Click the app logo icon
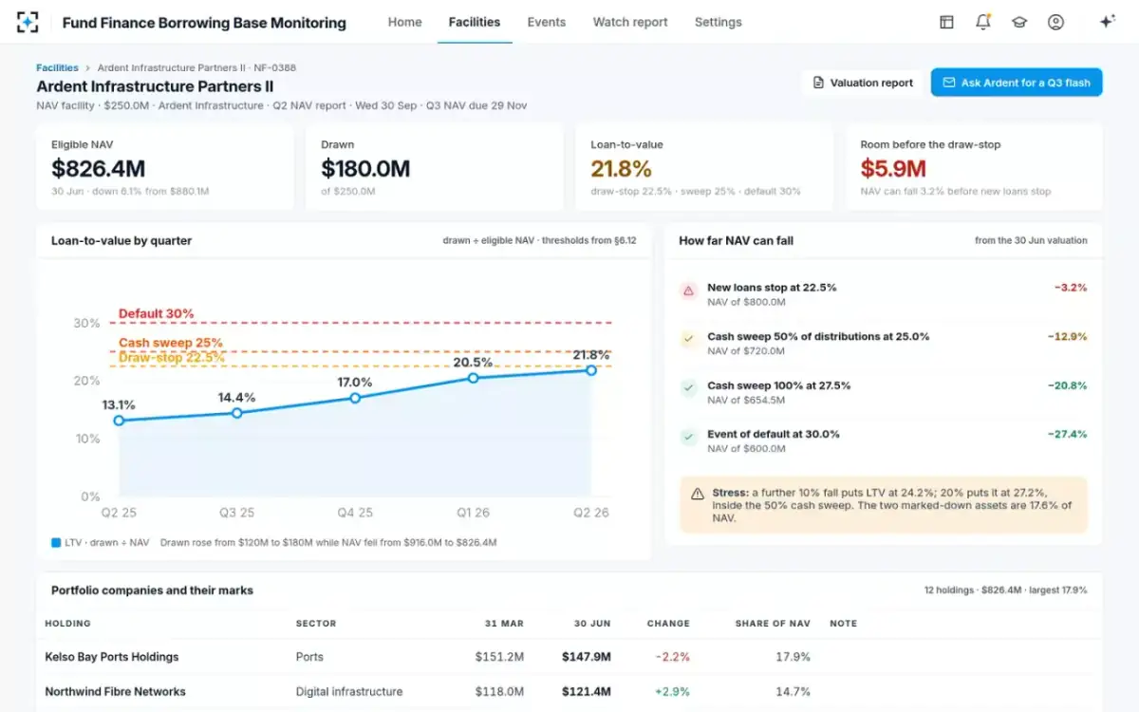 28,22
